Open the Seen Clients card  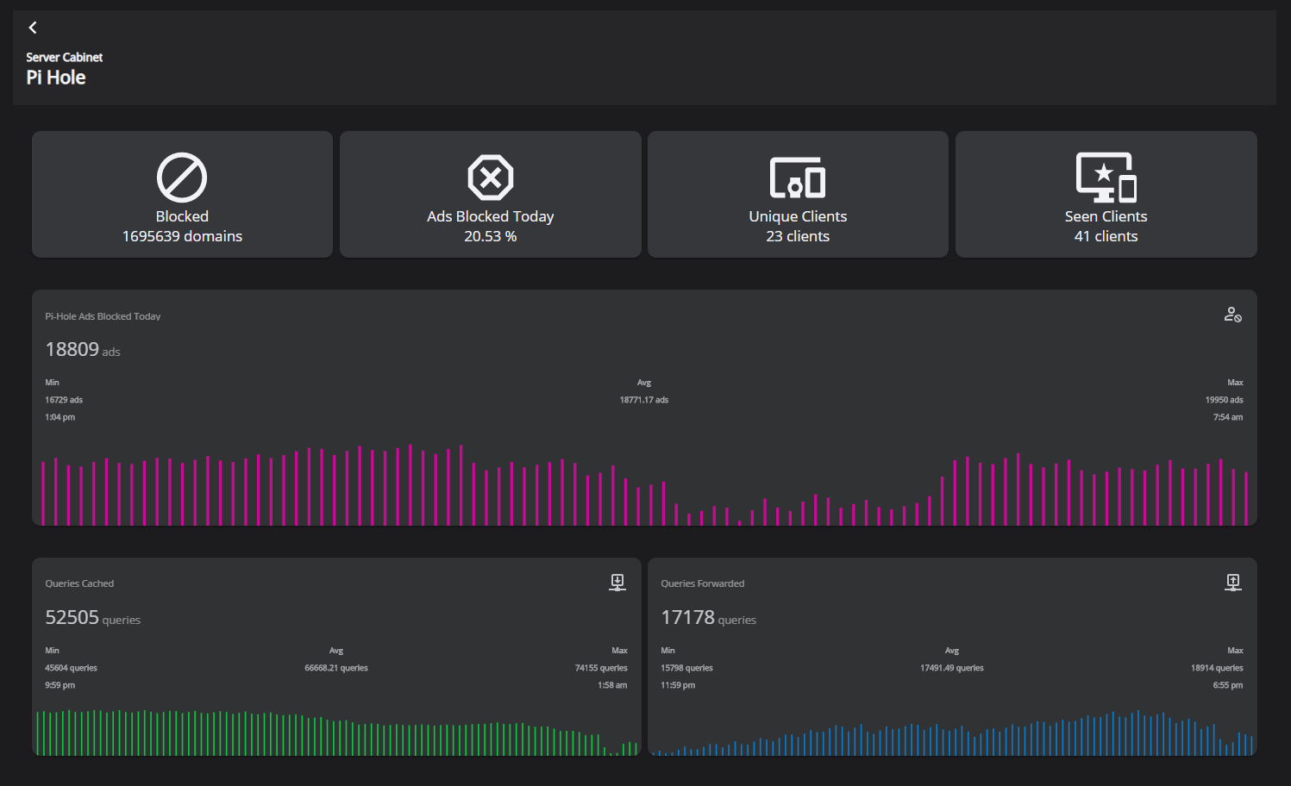[1106, 194]
